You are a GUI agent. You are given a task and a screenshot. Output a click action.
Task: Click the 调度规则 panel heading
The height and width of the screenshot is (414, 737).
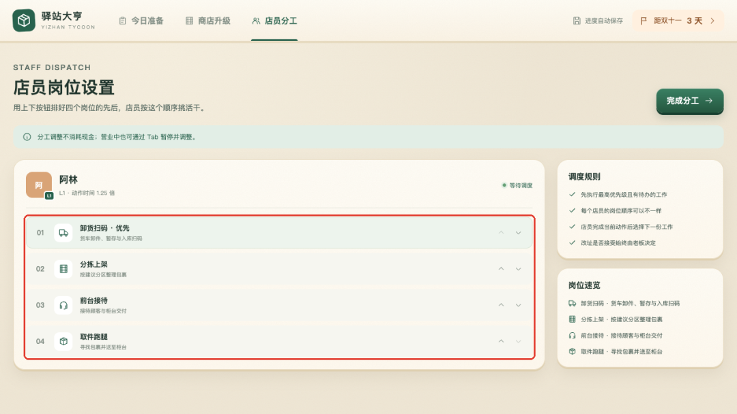584,177
